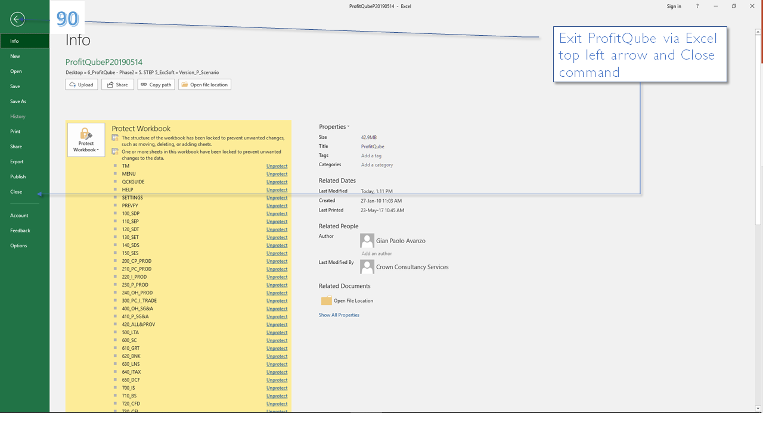Select Save in the backstage menu
This screenshot has height=429, width=763.
pyautogui.click(x=24, y=86)
